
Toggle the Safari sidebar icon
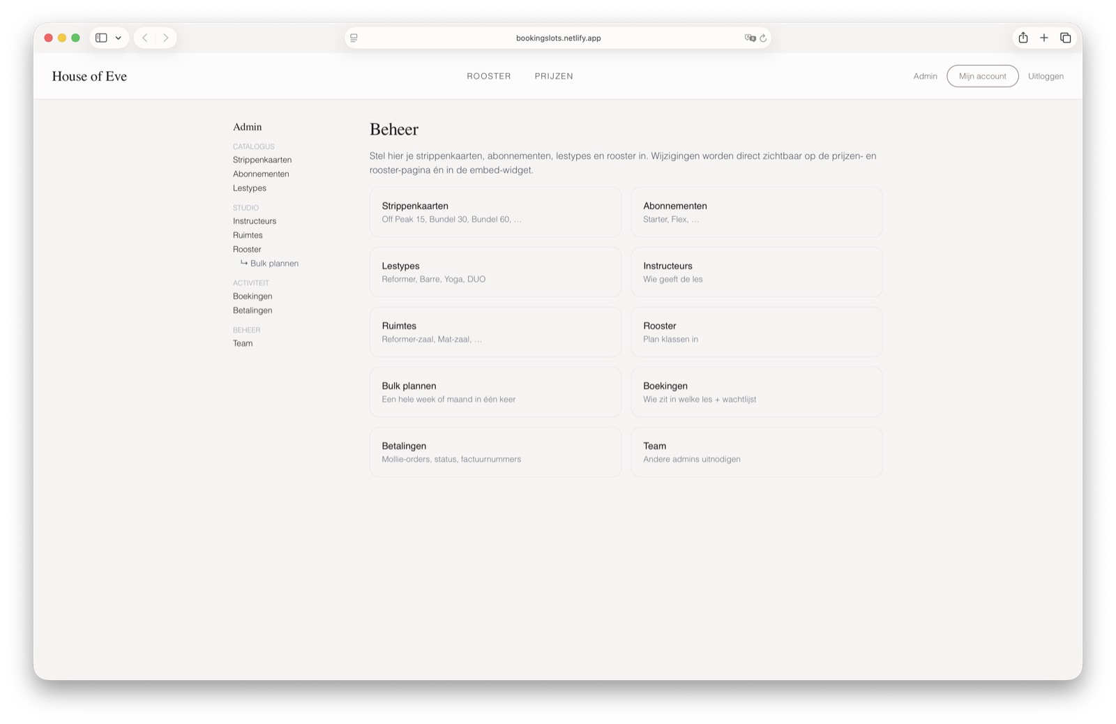101,38
